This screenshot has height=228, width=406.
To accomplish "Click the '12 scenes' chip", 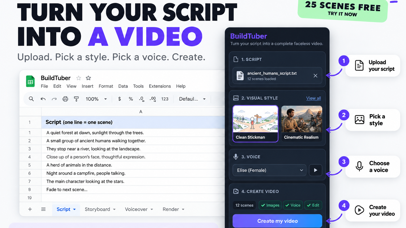I will pyautogui.click(x=244, y=205).
